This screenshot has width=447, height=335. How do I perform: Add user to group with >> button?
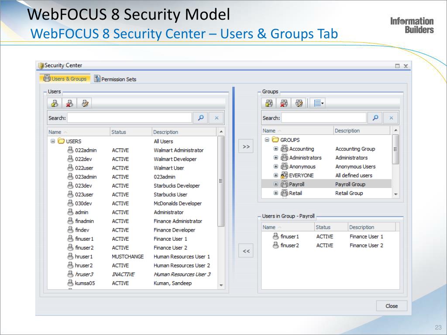246,147
